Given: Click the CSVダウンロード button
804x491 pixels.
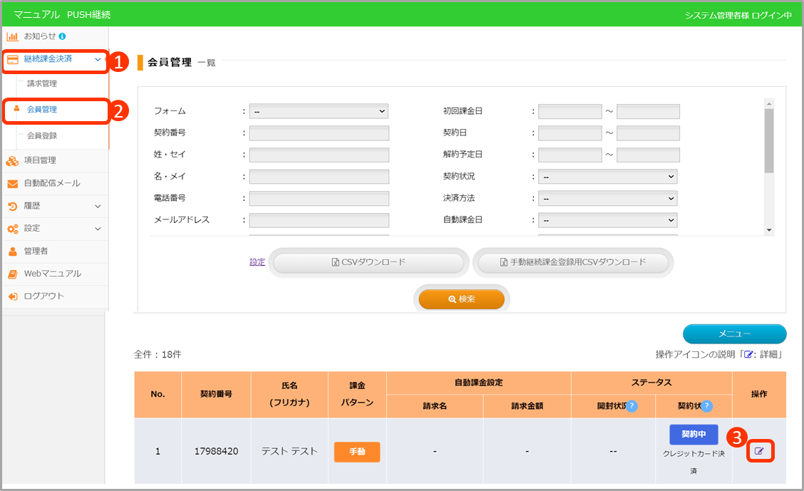Looking at the screenshot, I should pos(368,262).
